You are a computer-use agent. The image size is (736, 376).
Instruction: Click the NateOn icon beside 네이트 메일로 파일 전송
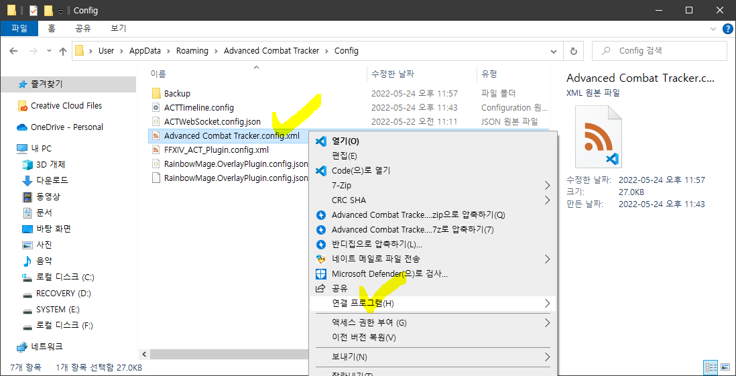pyautogui.click(x=321, y=259)
